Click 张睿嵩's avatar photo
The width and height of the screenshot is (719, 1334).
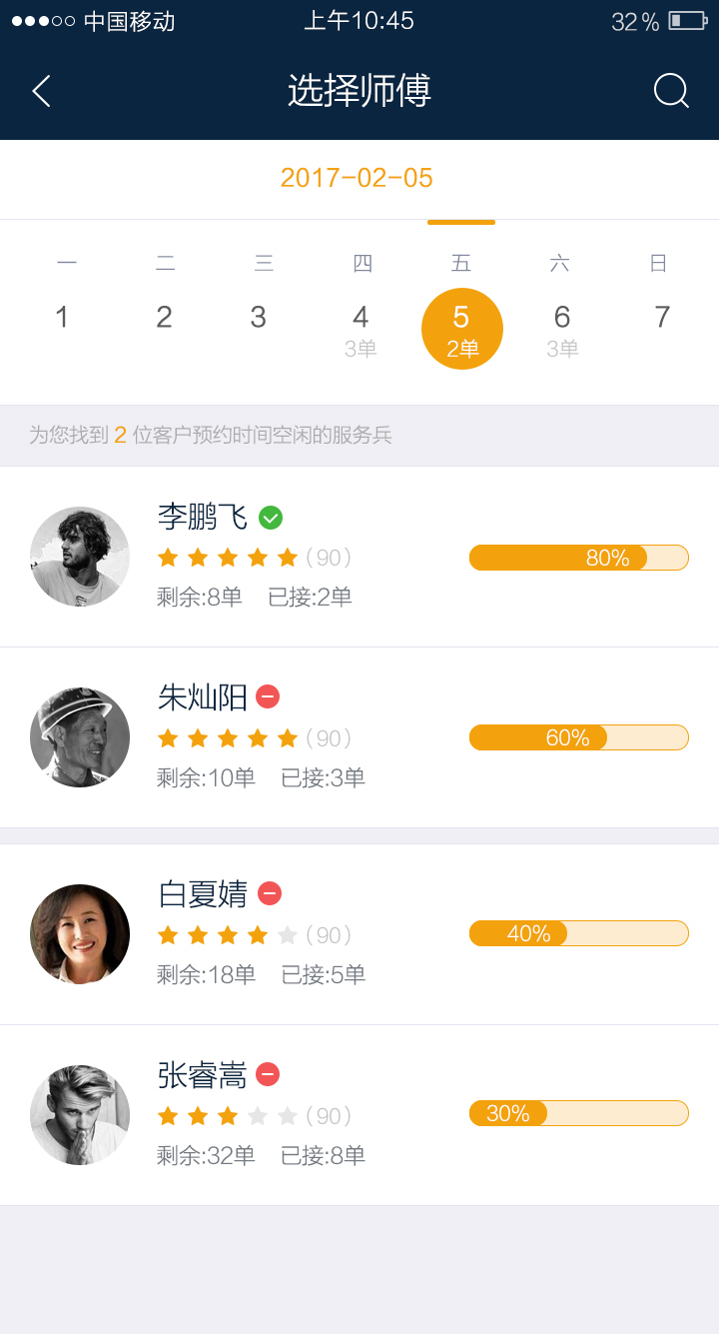coord(80,1115)
